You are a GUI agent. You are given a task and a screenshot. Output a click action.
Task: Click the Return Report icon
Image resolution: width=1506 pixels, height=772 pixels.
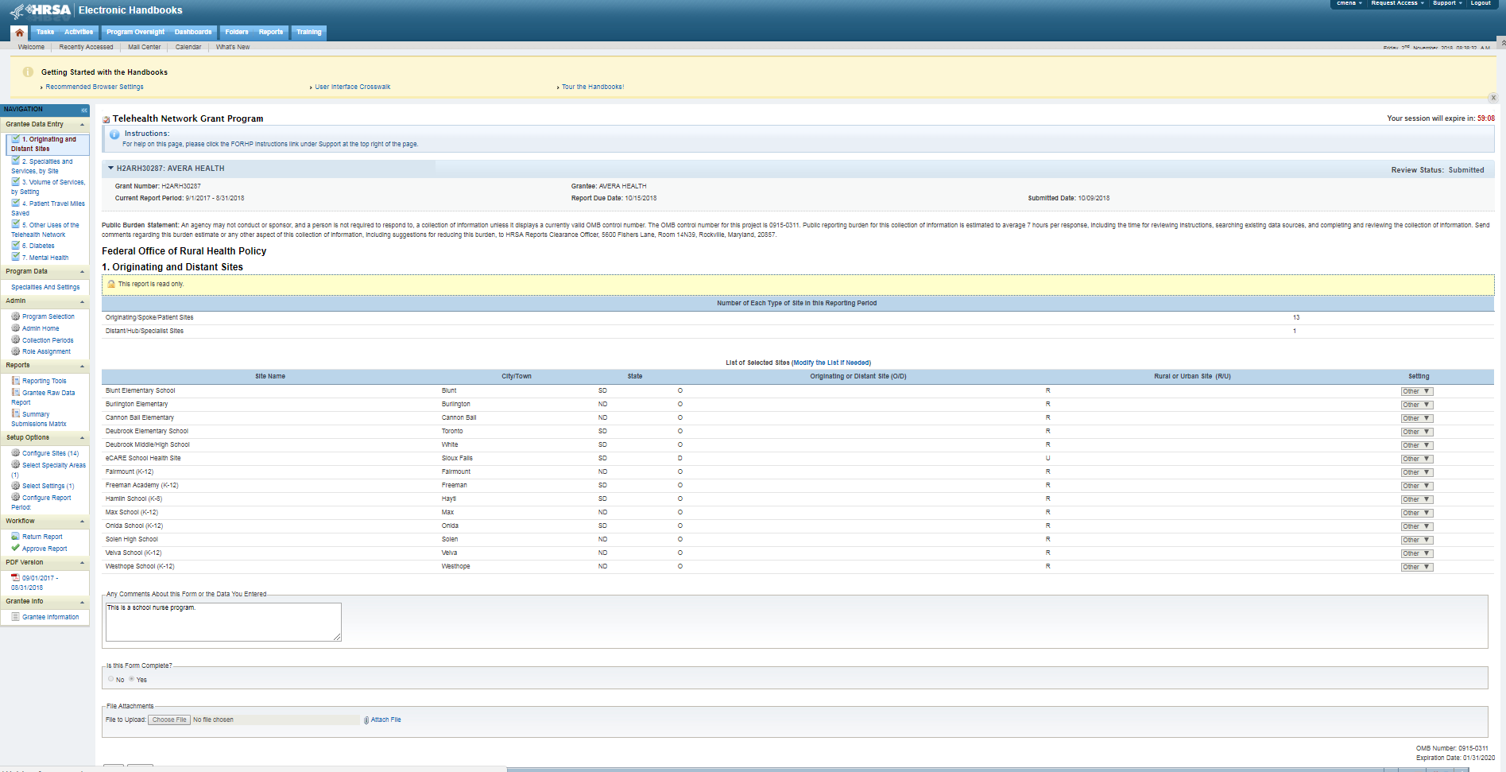click(15, 536)
